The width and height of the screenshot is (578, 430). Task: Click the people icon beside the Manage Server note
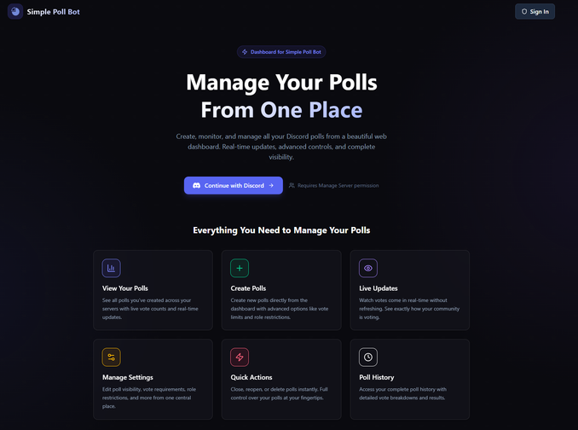tap(292, 185)
